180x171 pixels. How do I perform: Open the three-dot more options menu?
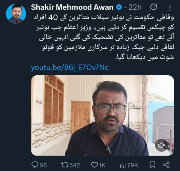[170, 8]
